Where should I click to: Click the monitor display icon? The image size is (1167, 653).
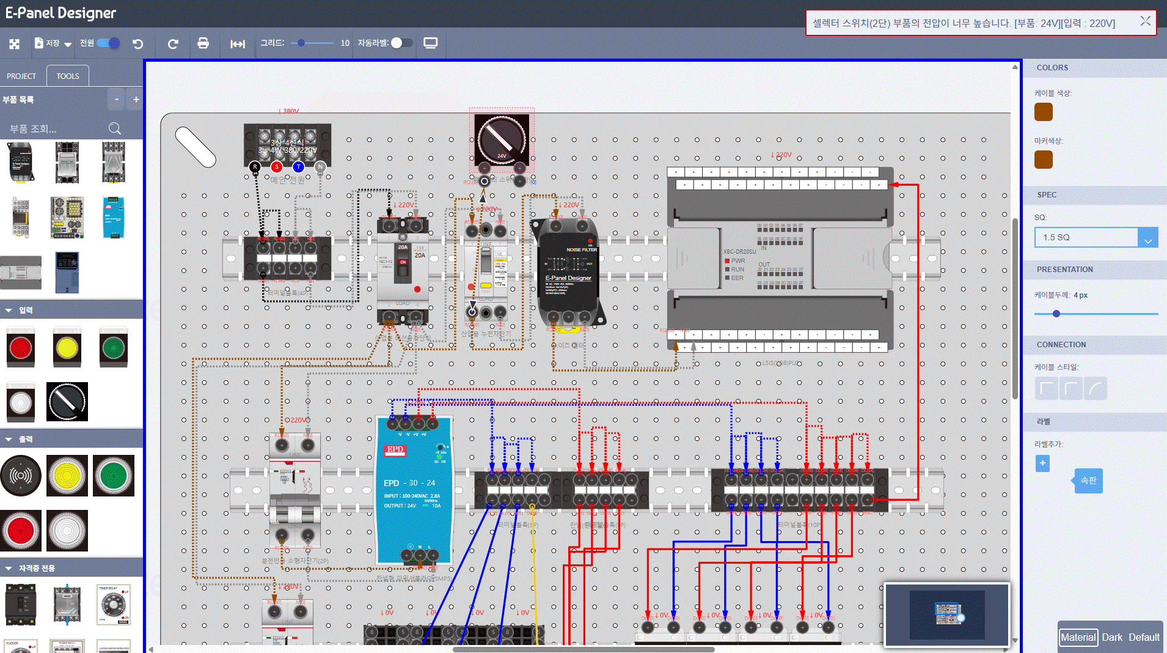point(431,43)
